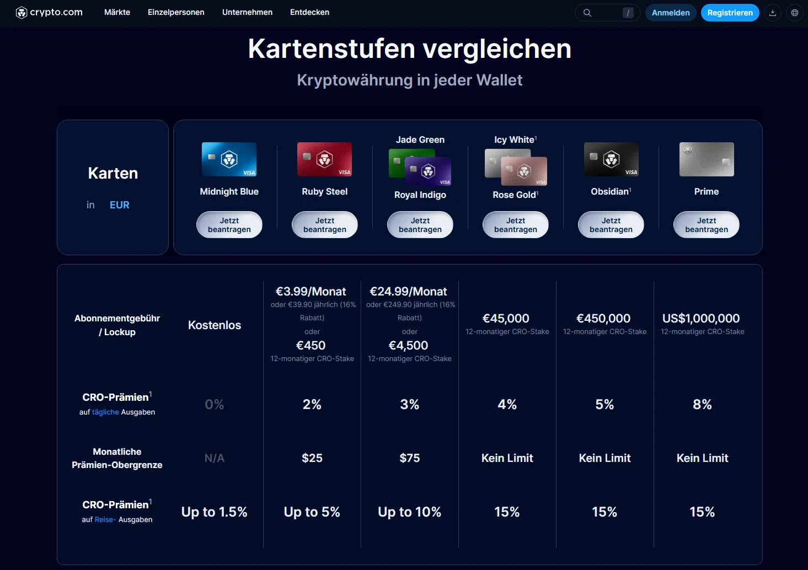
Task: Click the 'tägliche' link
Action: pyautogui.click(x=105, y=412)
